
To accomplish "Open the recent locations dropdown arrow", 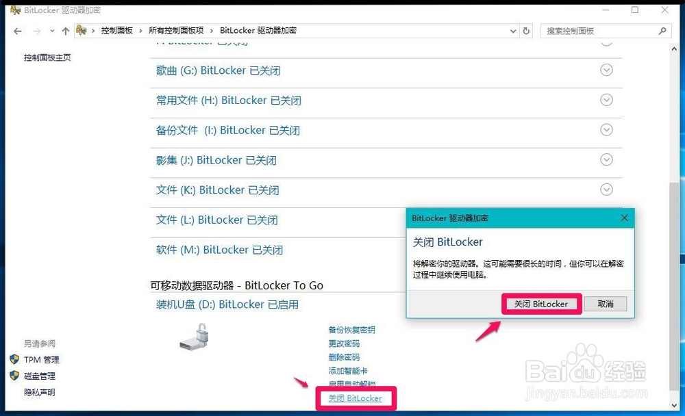I will point(52,31).
